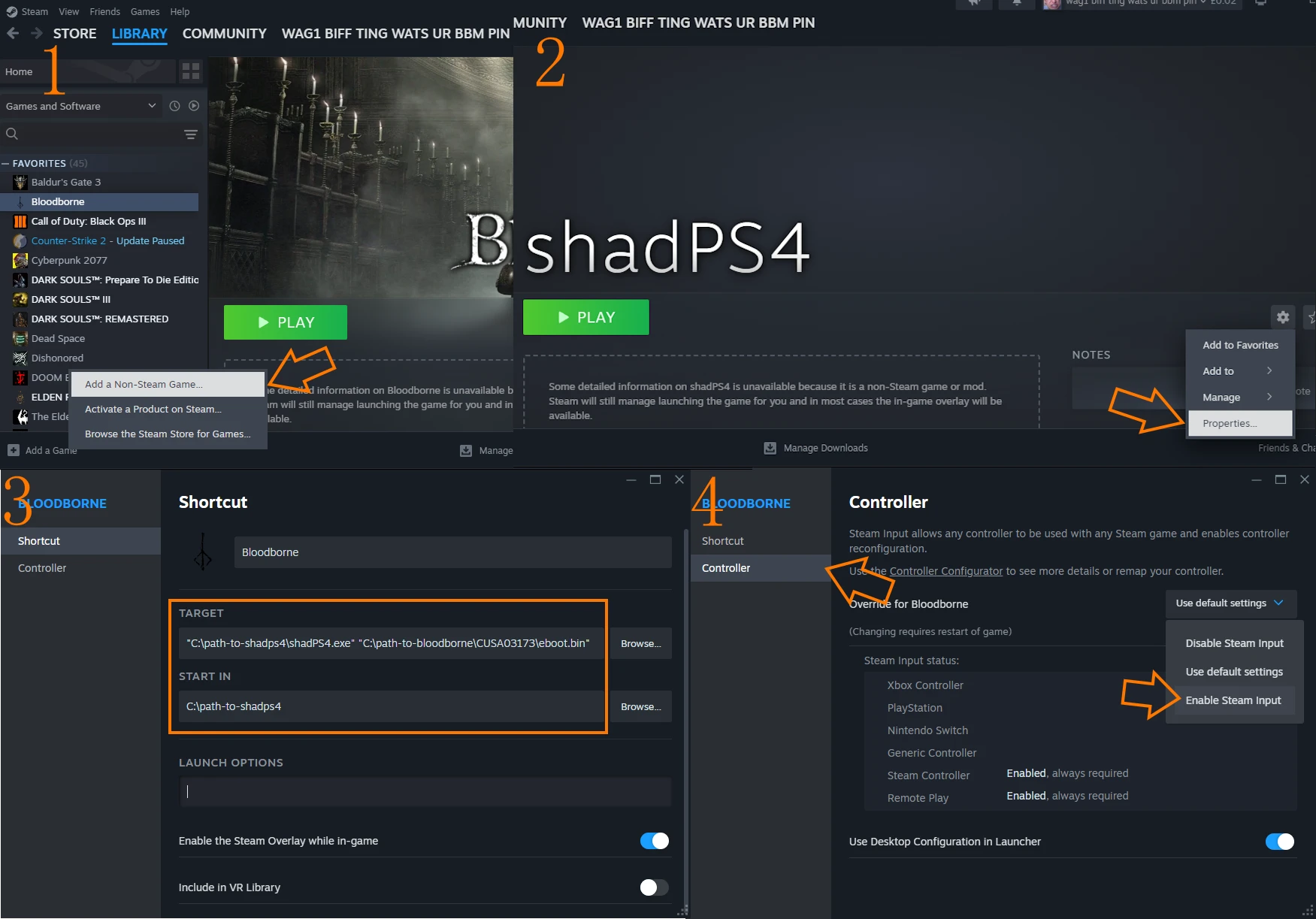Toggle Use Desktop Configuration in Launcher
This screenshot has width=1316, height=919.
(x=1279, y=842)
